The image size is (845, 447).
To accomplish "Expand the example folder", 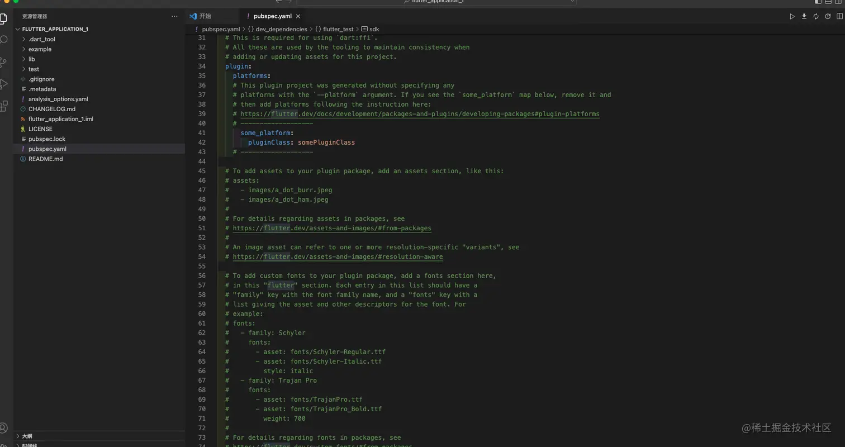I will click(x=23, y=49).
